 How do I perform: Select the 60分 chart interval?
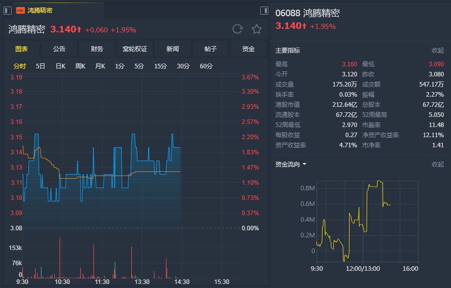pos(206,66)
